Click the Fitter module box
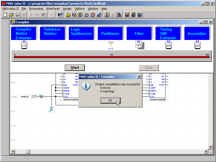 click(139, 33)
